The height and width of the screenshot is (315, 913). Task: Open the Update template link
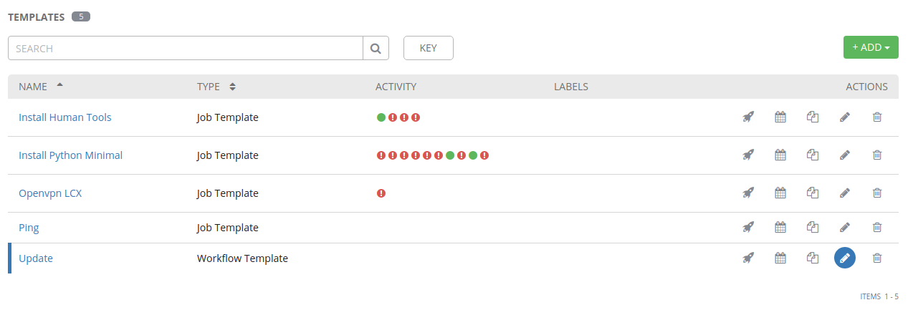(36, 258)
